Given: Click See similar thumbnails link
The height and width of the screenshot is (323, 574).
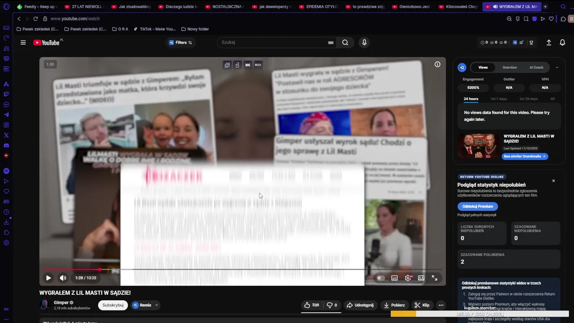Looking at the screenshot, I should click(524, 157).
